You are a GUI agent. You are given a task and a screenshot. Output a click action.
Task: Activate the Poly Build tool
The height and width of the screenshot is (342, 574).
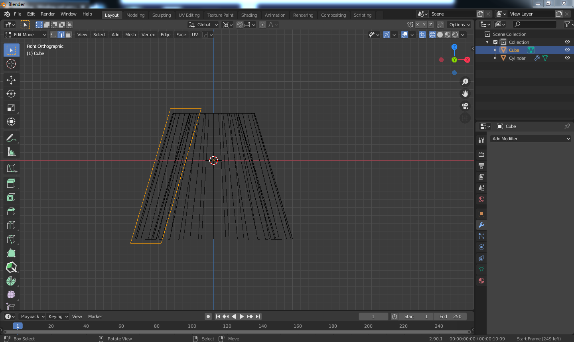coord(11,253)
